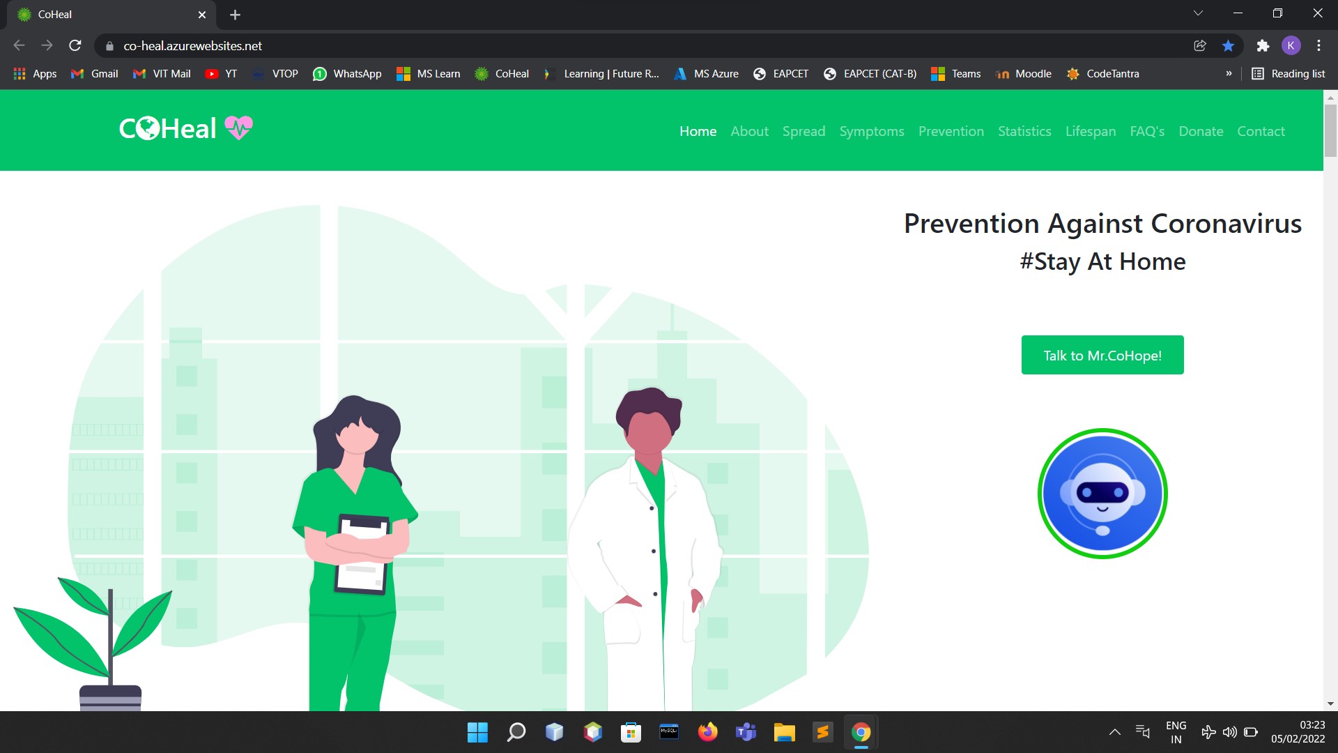The height and width of the screenshot is (753, 1338).
Task: Click the Mr.CoHope robot chatbot icon
Action: (1102, 494)
